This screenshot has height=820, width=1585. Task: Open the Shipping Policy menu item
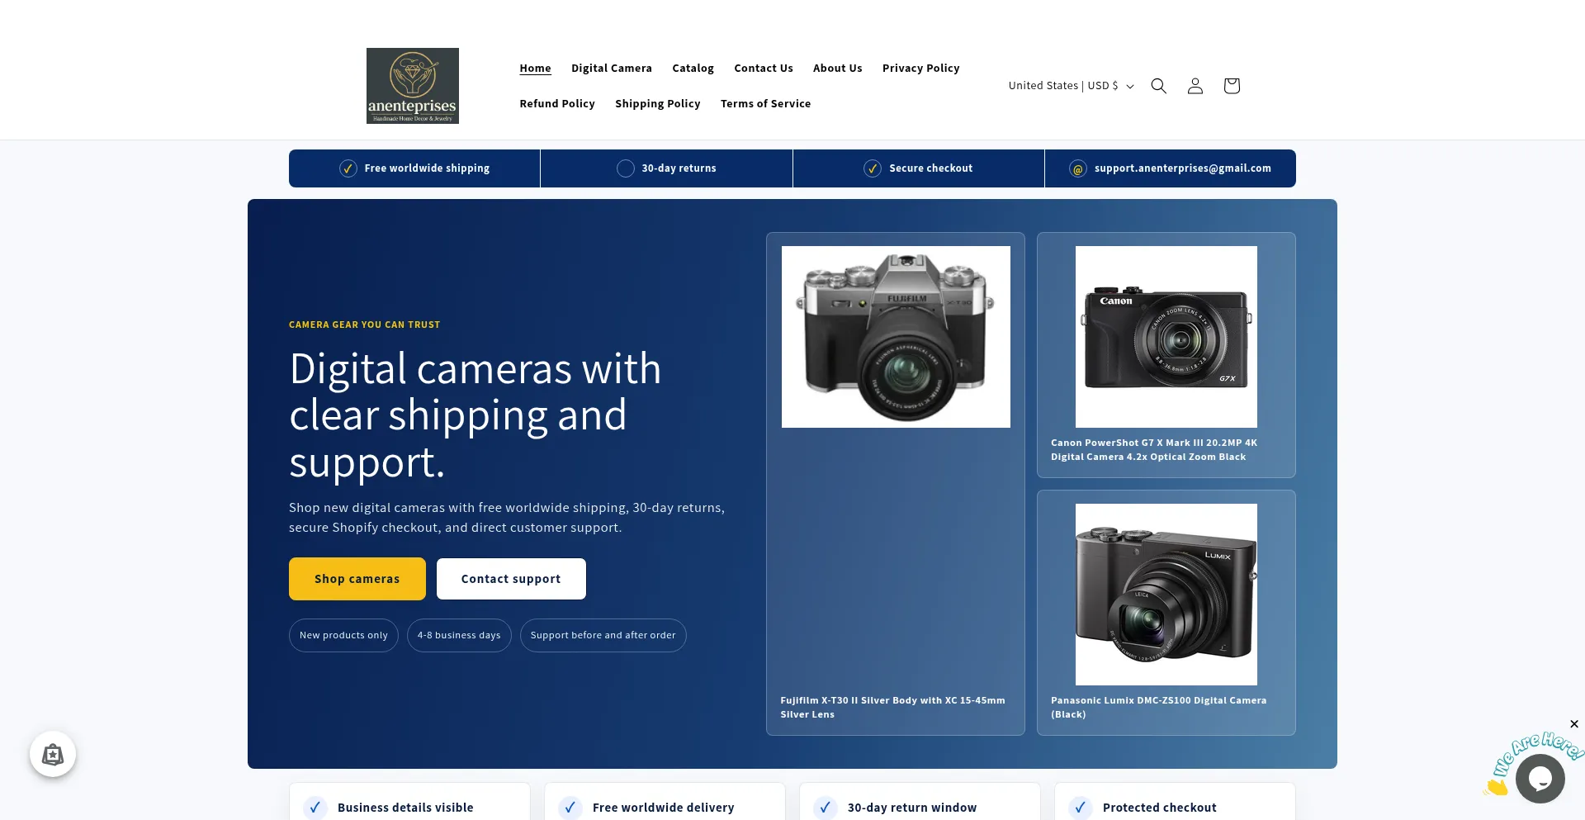tap(658, 104)
